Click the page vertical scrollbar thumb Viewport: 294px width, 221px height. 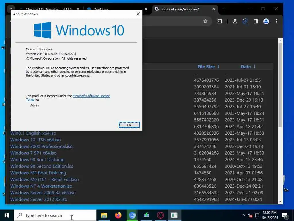click(280, 85)
